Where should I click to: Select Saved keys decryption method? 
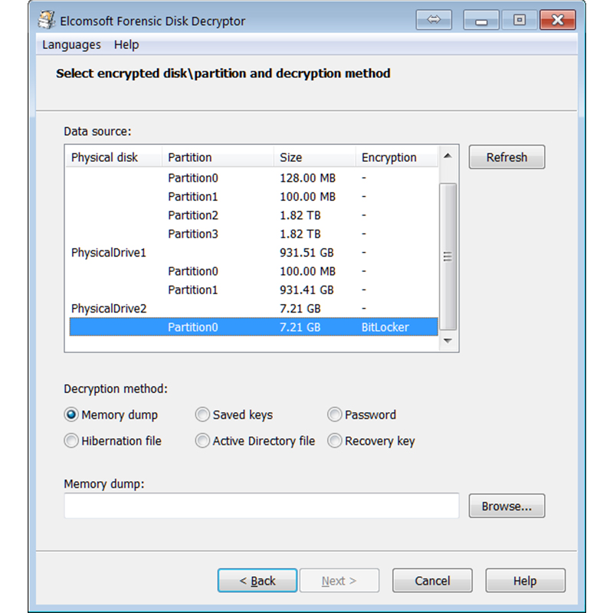click(x=234, y=415)
